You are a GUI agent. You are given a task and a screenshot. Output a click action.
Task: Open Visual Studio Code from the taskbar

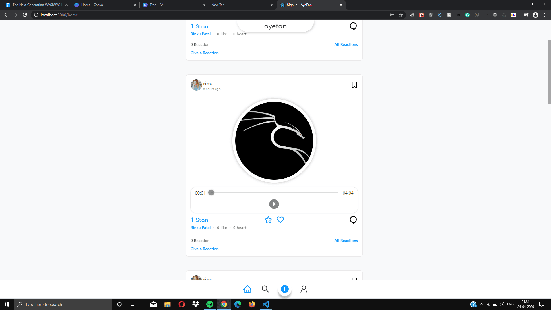click(x=266, y=304)
